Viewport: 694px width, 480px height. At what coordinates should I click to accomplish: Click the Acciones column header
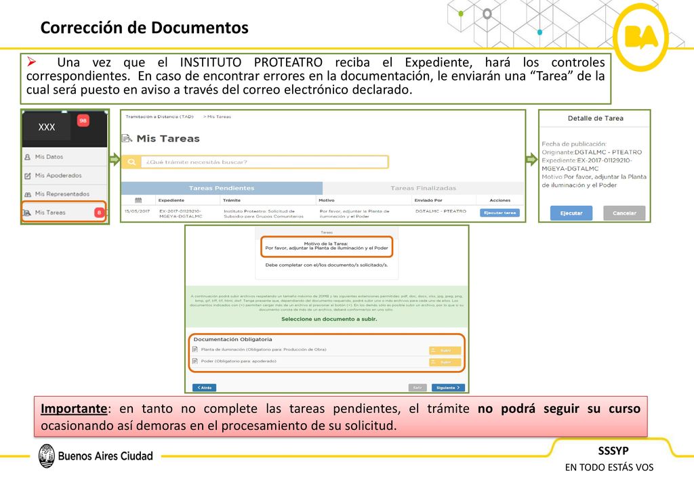coord(500,200)
